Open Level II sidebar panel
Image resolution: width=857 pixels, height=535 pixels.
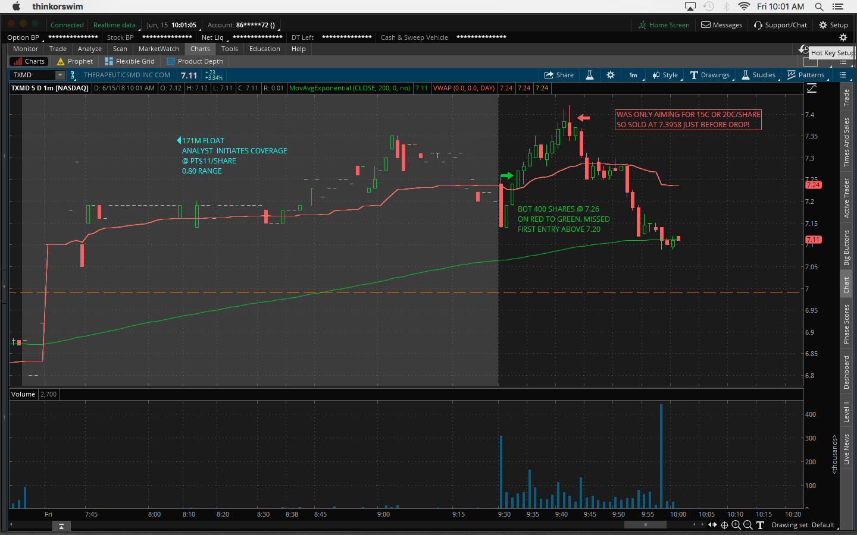(x=846, y=411)
